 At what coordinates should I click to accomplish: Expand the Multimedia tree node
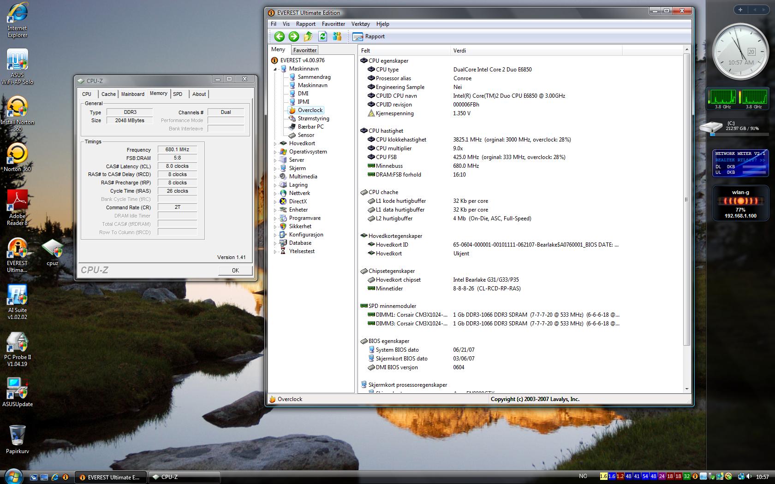click(275, 177)
